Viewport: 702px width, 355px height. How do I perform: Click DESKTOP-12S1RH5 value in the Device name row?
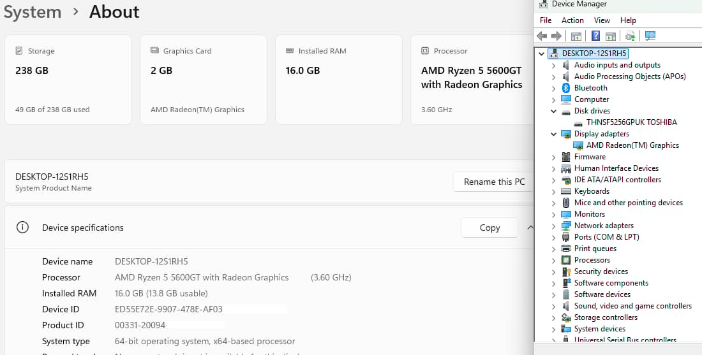[151, 261]
